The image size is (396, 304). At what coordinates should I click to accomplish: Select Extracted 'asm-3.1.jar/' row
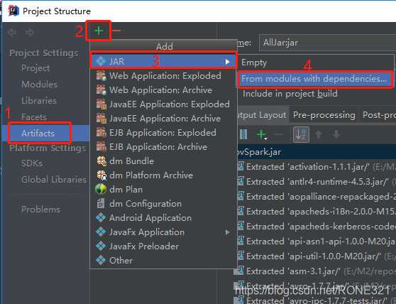pos(317,271)
